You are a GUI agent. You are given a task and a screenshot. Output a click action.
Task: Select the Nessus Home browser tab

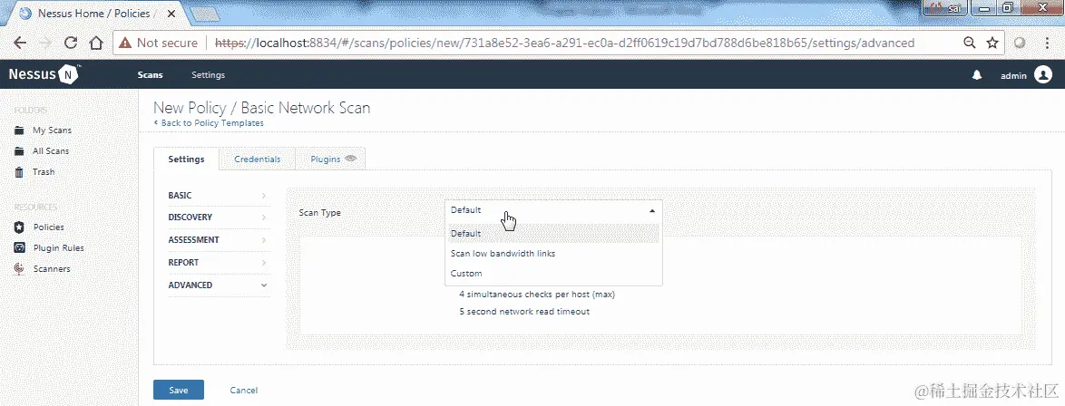tap(96, 14)
